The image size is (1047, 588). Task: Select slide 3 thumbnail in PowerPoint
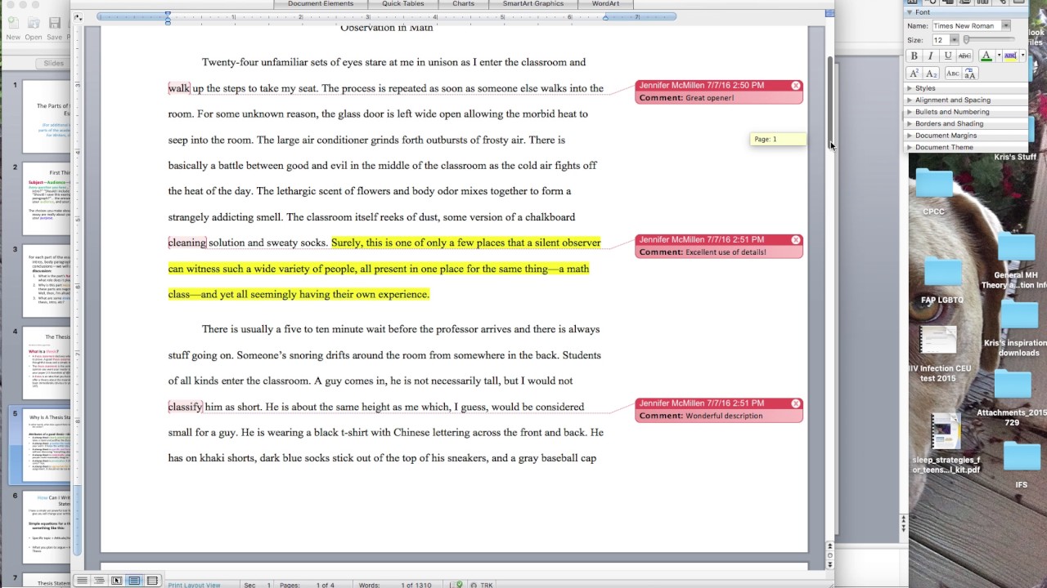pyautogui.click(x=47, y=281)
